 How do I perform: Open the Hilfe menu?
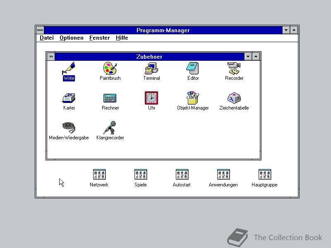point(122,38)
